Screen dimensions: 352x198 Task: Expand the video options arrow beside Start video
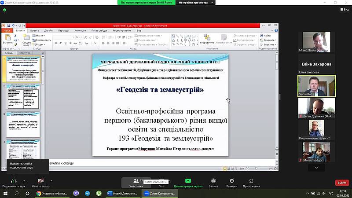tap(51, 180)
